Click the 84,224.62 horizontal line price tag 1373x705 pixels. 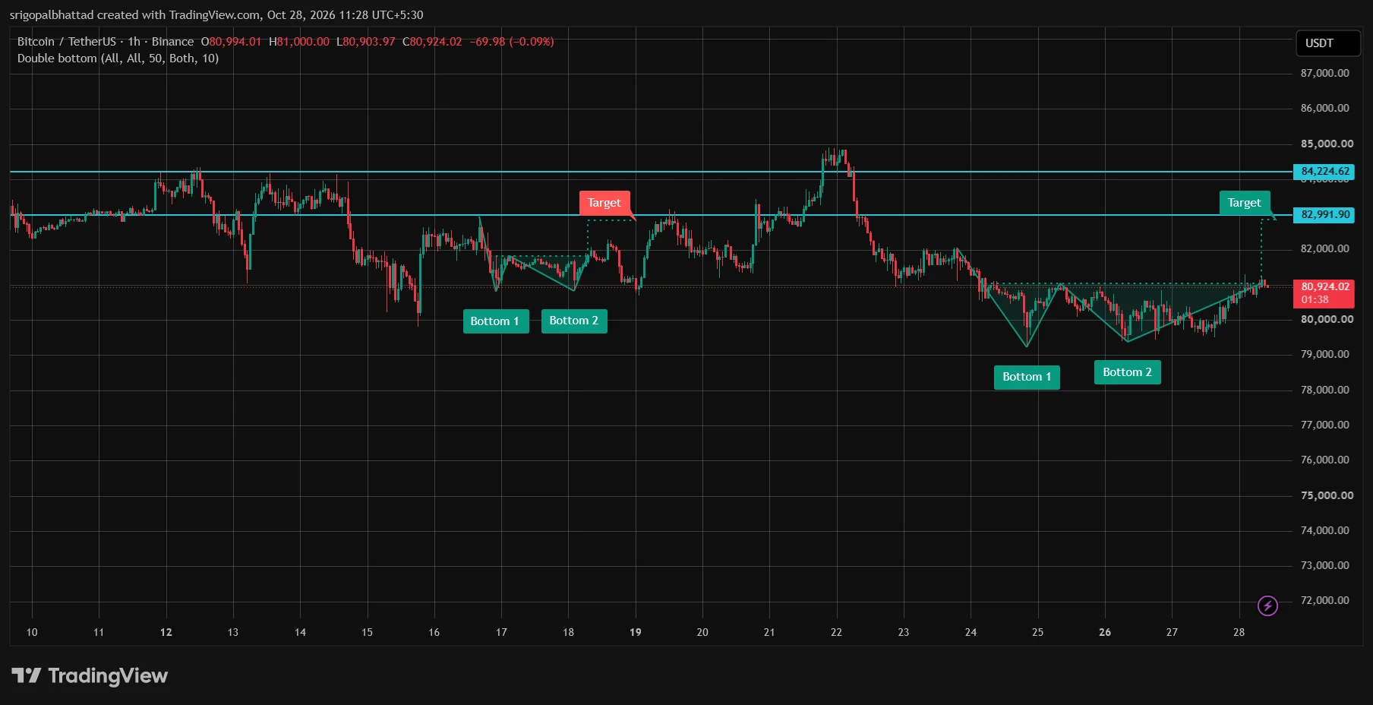click(x=1325, y=172)
